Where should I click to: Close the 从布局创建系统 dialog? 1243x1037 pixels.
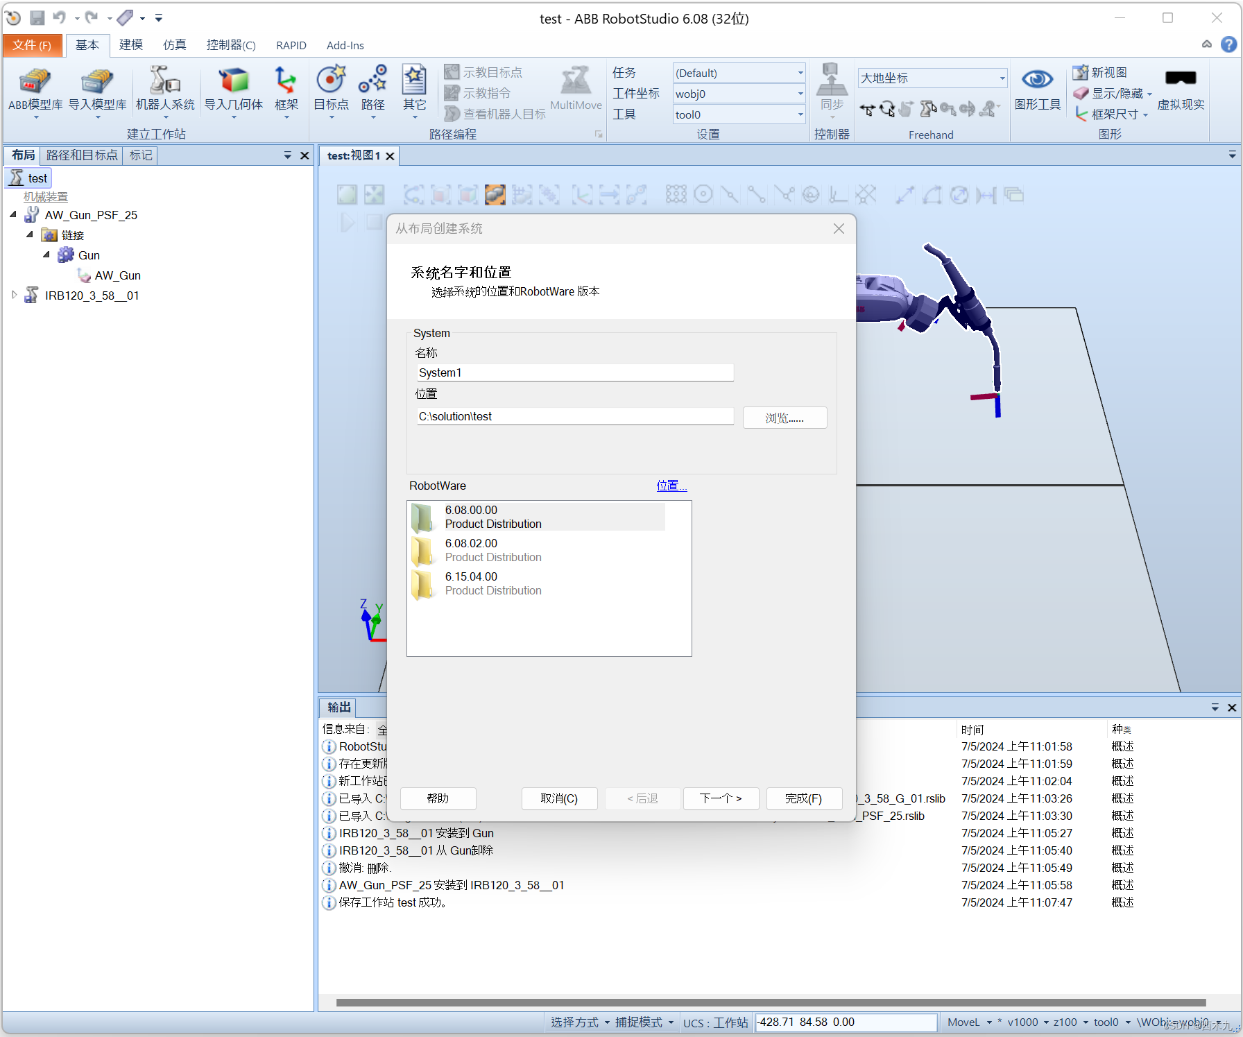[x=839, y=228]
